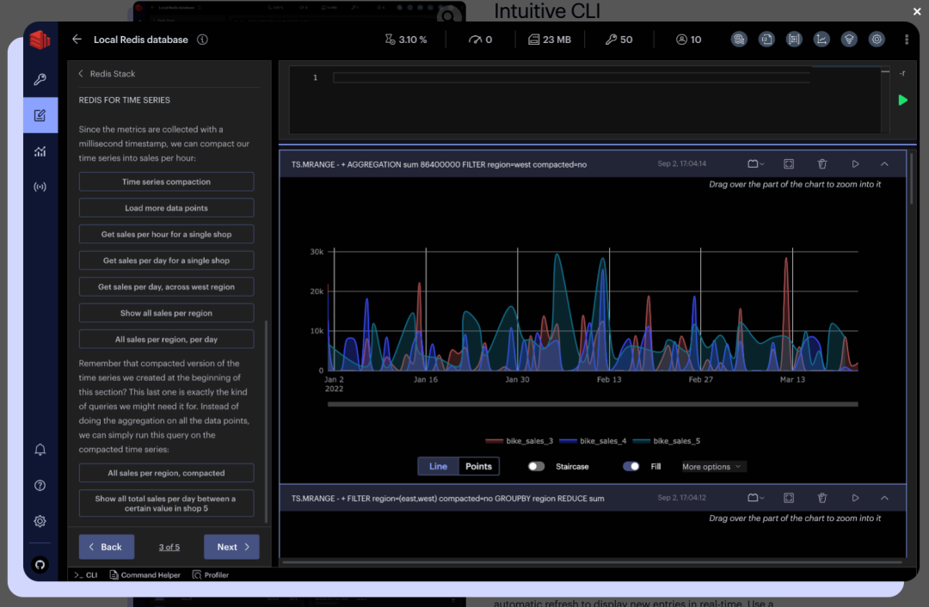This screenshot has width=929, height=607.
Task: Toggle the Fill switch off
Action: [631, 467]
